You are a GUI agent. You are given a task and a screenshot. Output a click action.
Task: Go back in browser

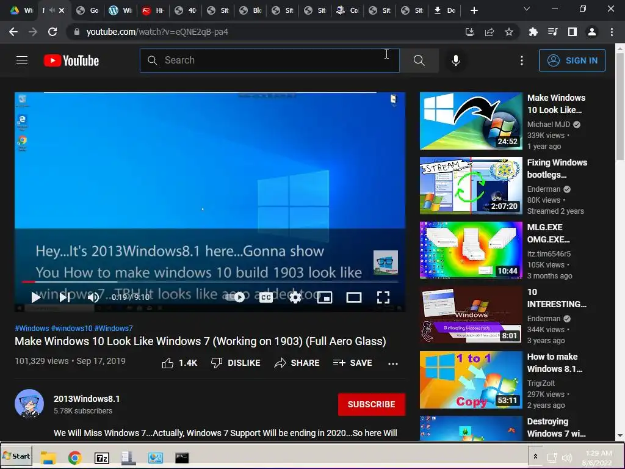[13, 32]
